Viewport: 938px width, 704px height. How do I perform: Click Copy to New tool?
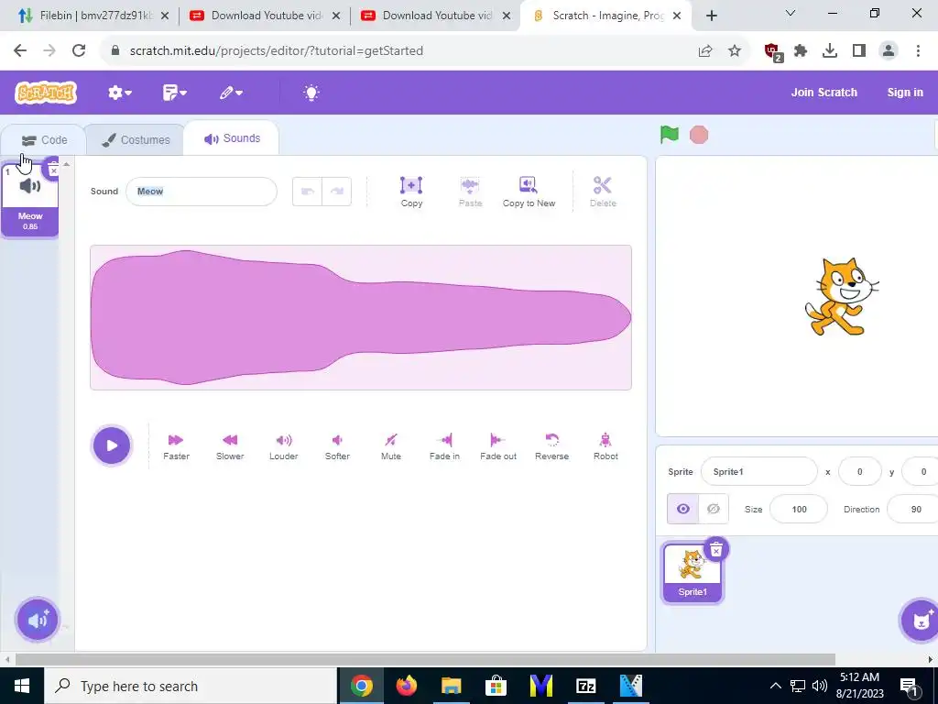[529, 192]
